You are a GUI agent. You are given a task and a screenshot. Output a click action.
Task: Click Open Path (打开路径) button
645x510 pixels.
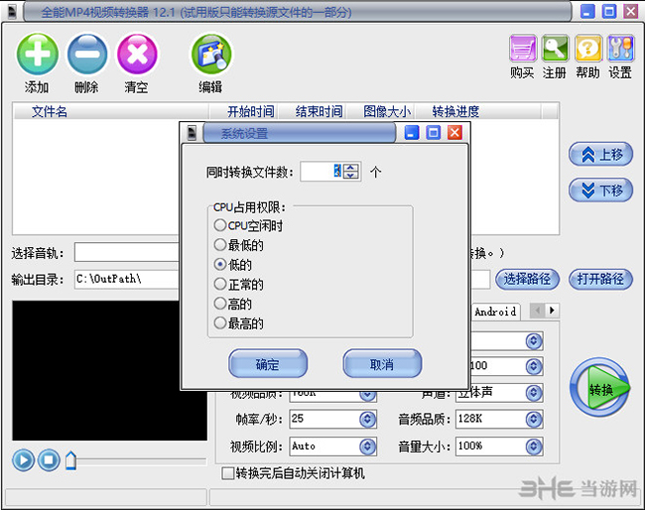tap(600, 280)
